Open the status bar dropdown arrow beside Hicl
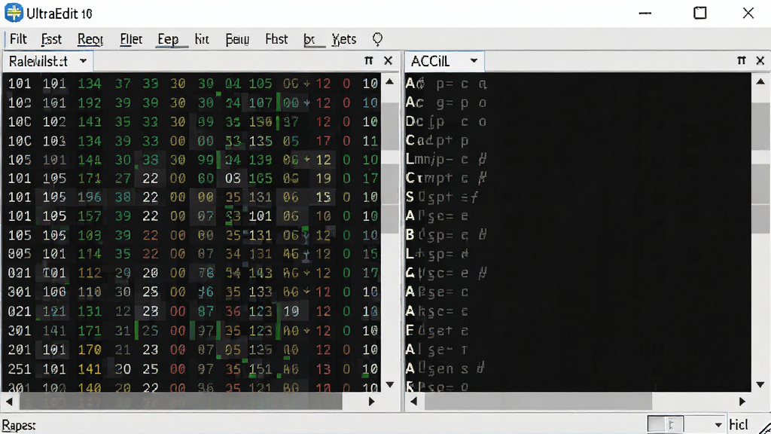The image size is (771, 434). (718, 425)
